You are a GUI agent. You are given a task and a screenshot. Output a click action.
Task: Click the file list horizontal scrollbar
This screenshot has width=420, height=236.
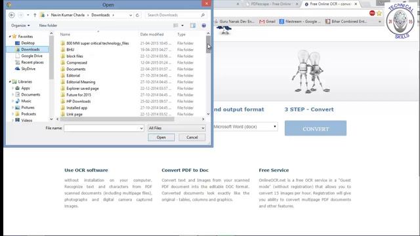point(117,119)
